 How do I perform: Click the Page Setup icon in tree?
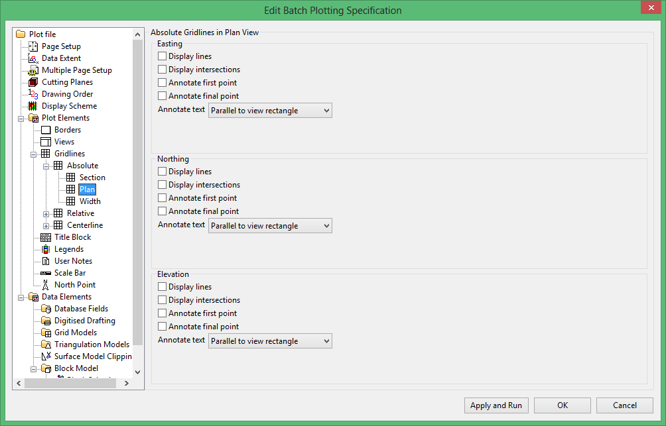[x=33, y=46]
